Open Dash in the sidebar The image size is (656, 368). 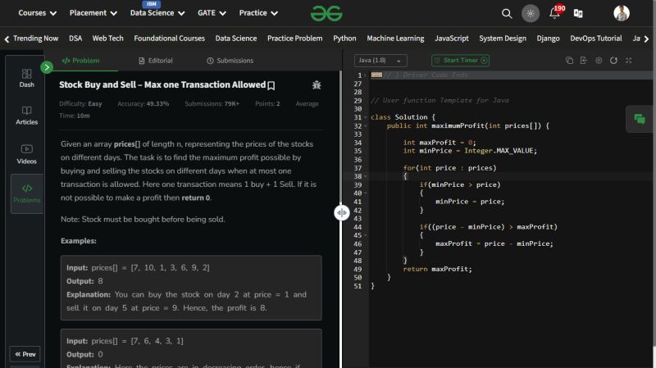(x=27, y=78)
